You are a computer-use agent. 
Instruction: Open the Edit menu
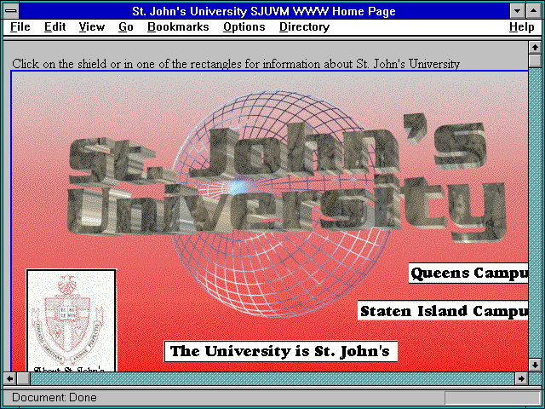[x=54, y=27]
